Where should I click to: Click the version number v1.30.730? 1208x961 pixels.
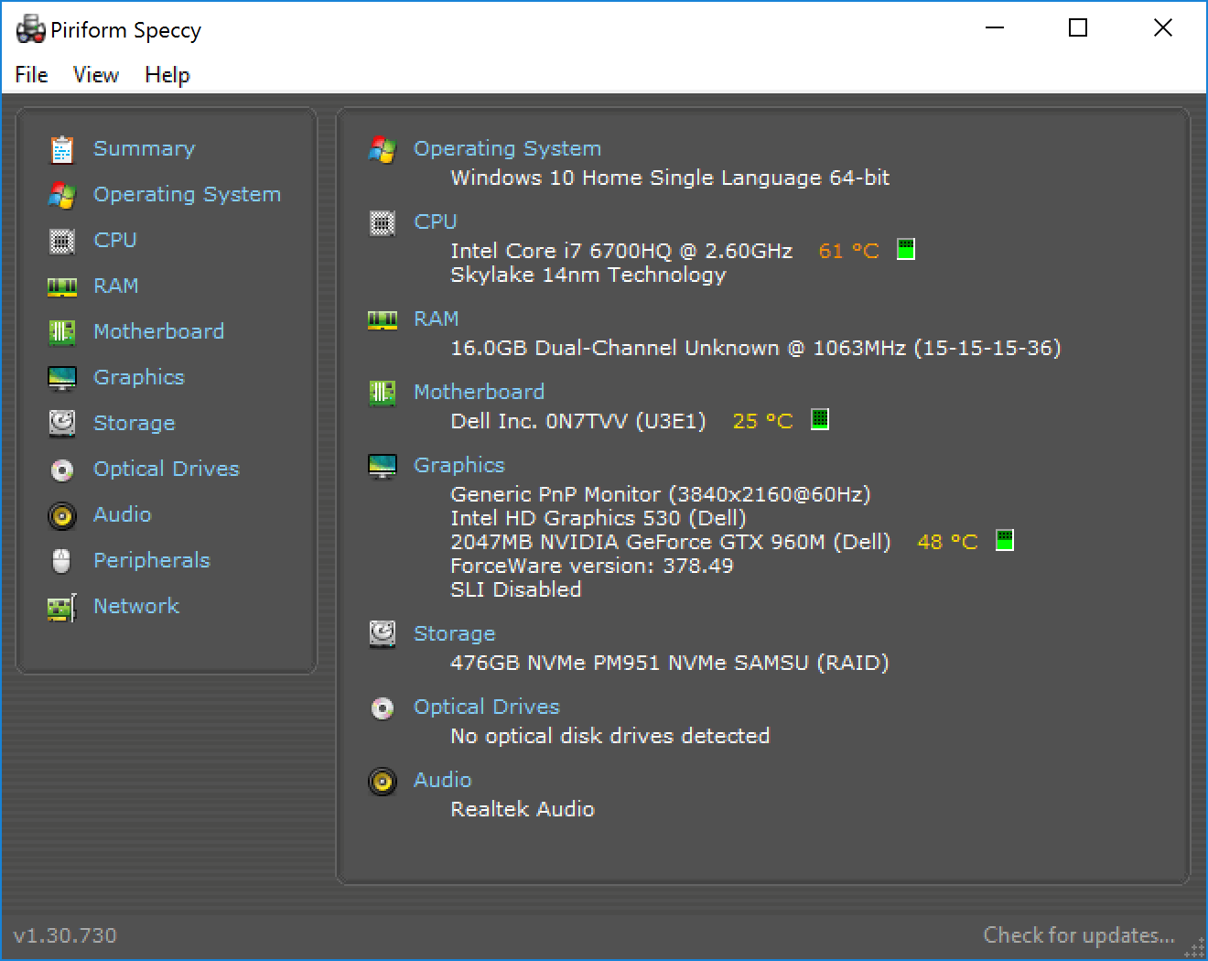click(x=65, y=935)
